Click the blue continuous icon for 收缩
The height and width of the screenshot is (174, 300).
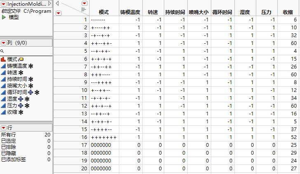(x=3, y=112)
